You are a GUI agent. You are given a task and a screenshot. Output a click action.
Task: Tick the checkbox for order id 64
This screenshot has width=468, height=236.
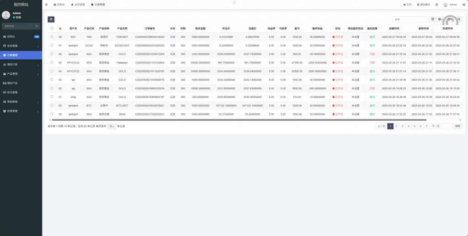point(52,71)
